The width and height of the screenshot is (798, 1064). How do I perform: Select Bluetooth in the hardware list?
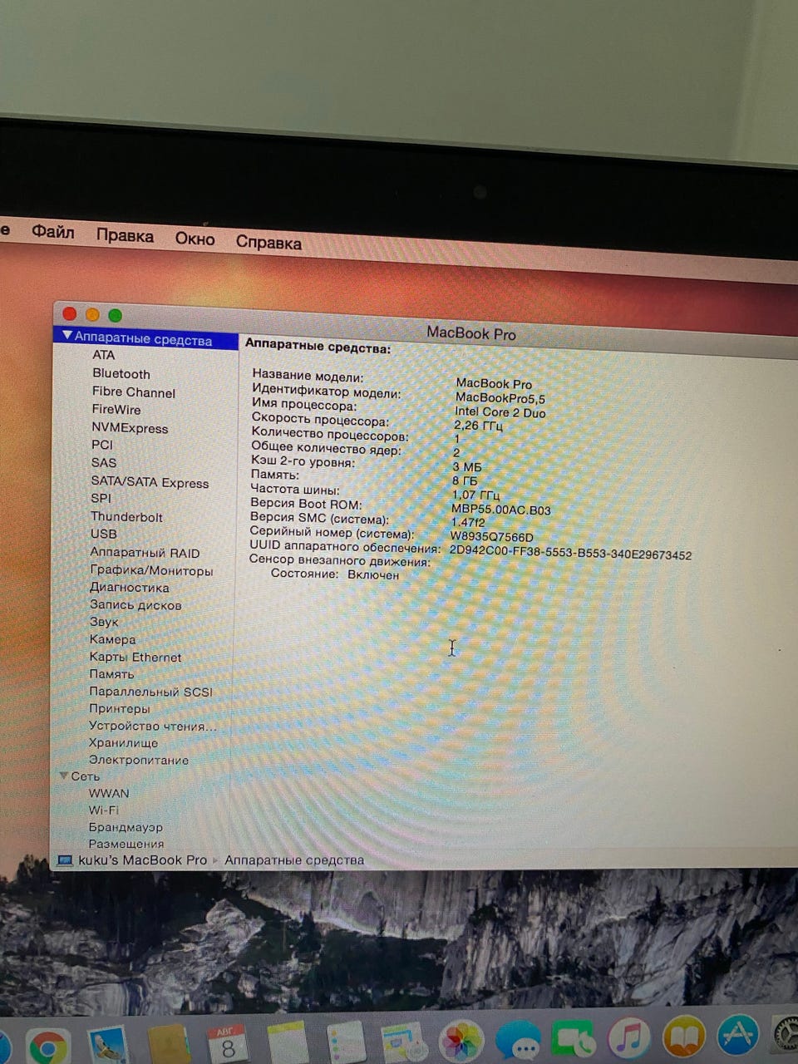121,374
